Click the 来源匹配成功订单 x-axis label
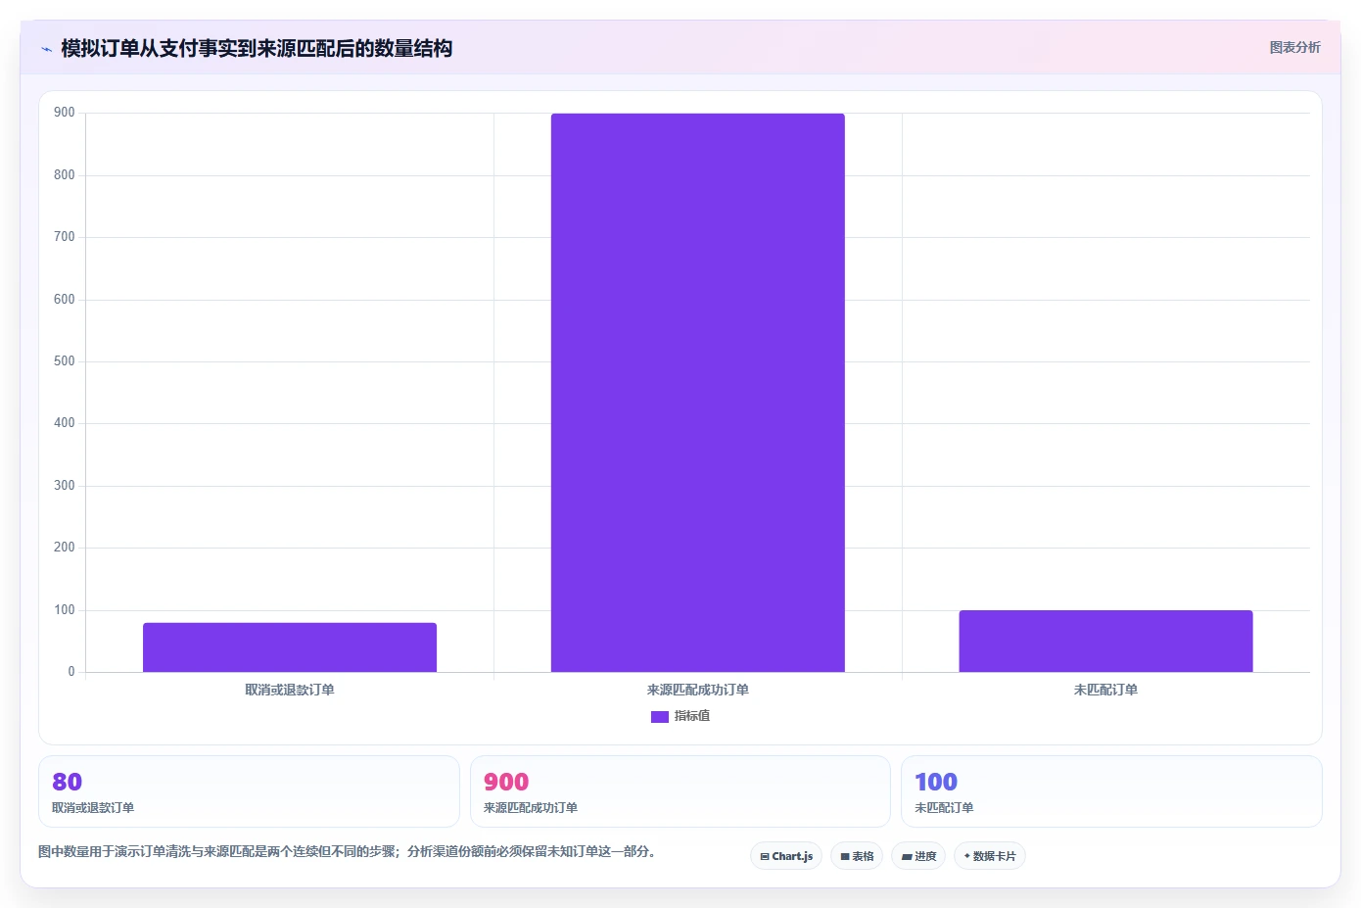This screenshot has height=908, width=1361. (x=697, y=690)
